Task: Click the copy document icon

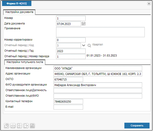Action: [6, 126]
